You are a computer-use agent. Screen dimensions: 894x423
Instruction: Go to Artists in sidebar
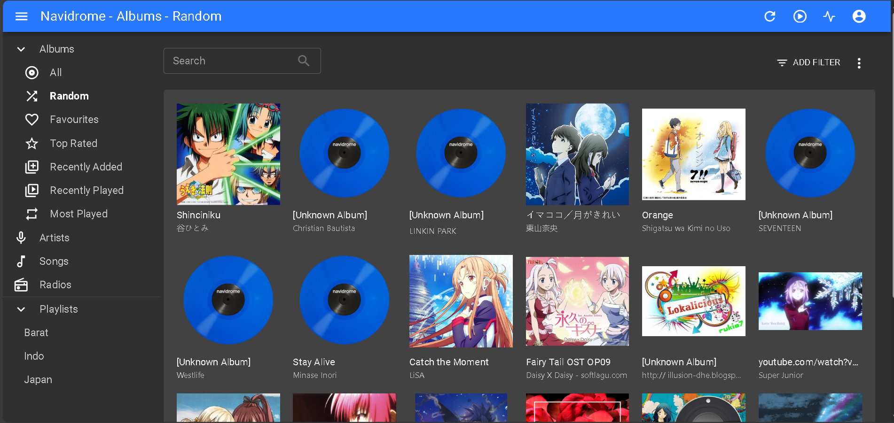(x=54, y=238)
